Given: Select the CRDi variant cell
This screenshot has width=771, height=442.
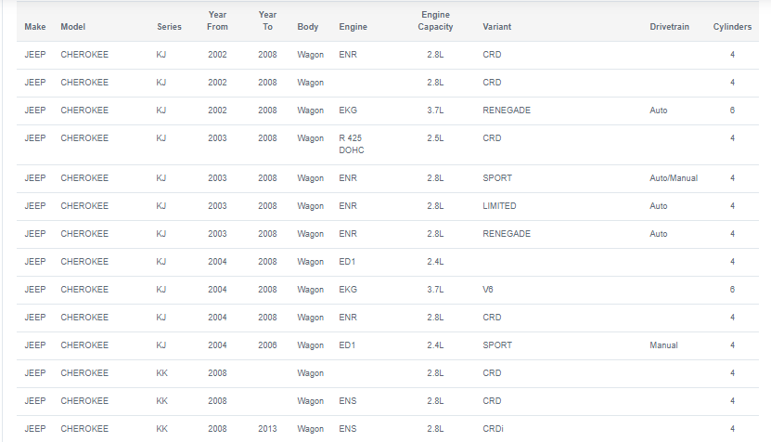Looking at the screenshot, I should 493,429.
